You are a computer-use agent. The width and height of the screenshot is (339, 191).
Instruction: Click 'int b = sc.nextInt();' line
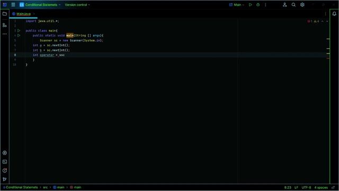51,50
